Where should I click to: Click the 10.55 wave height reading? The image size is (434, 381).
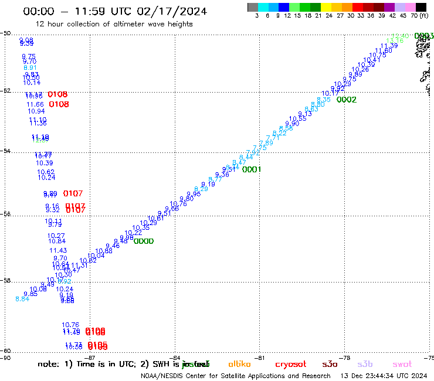point(298,118)
